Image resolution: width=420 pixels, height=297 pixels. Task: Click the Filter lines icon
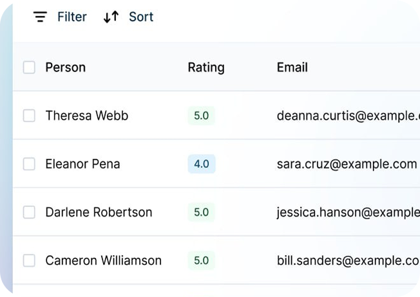point(41,17)
